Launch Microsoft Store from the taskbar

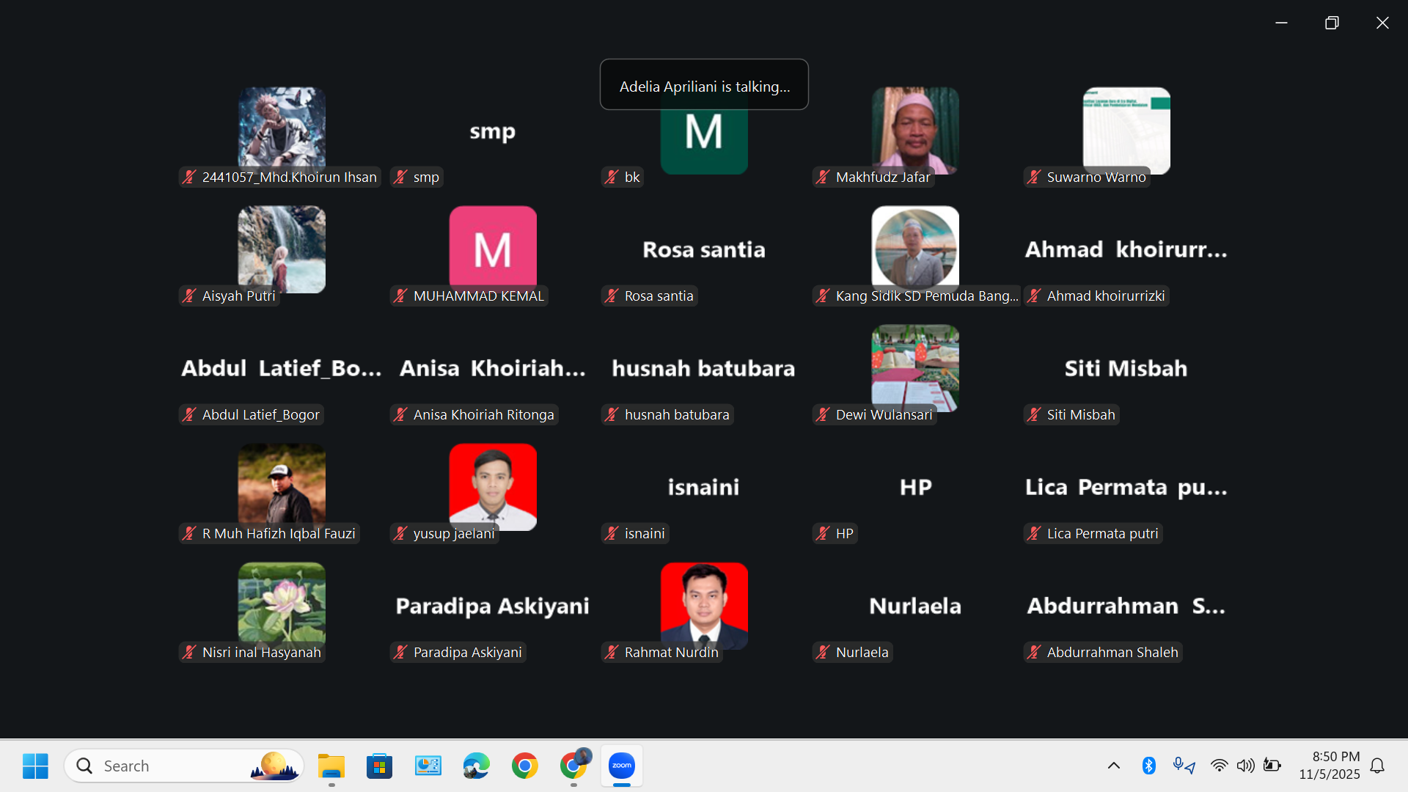(379, 766)
